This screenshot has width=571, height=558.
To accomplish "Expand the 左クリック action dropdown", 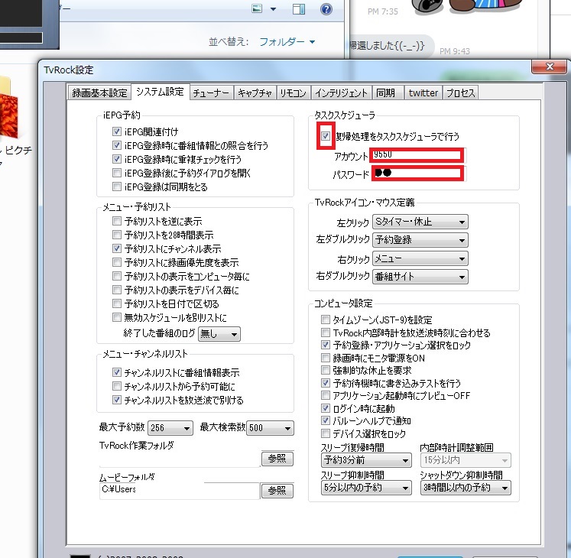I will pos(420,222).
